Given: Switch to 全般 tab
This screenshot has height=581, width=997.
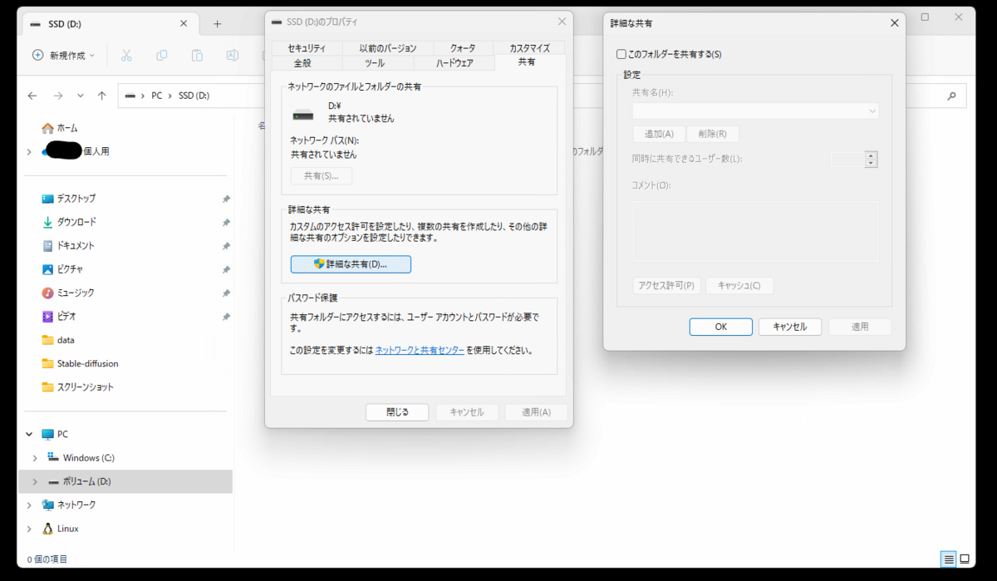Looking at the screenshot, I should click(x=302, y=62).
